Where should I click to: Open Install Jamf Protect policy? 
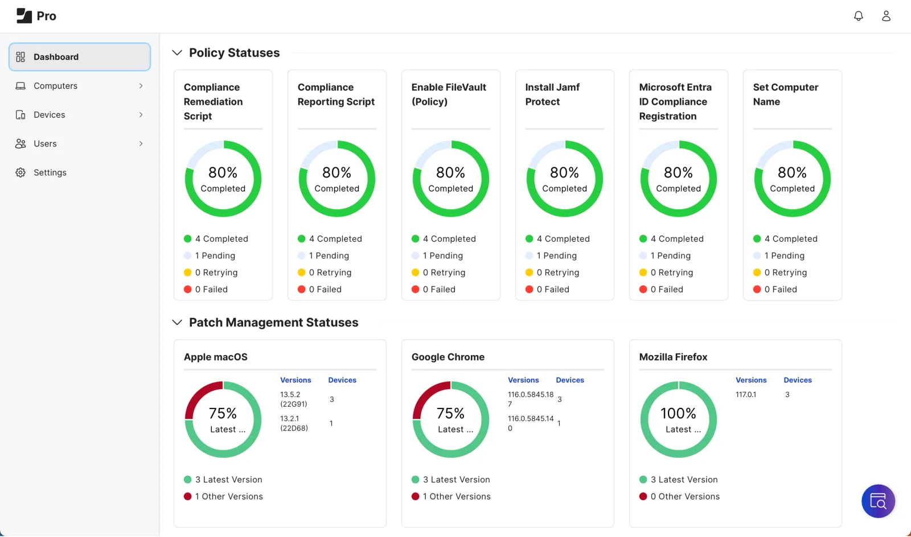[x=552, y=94]
